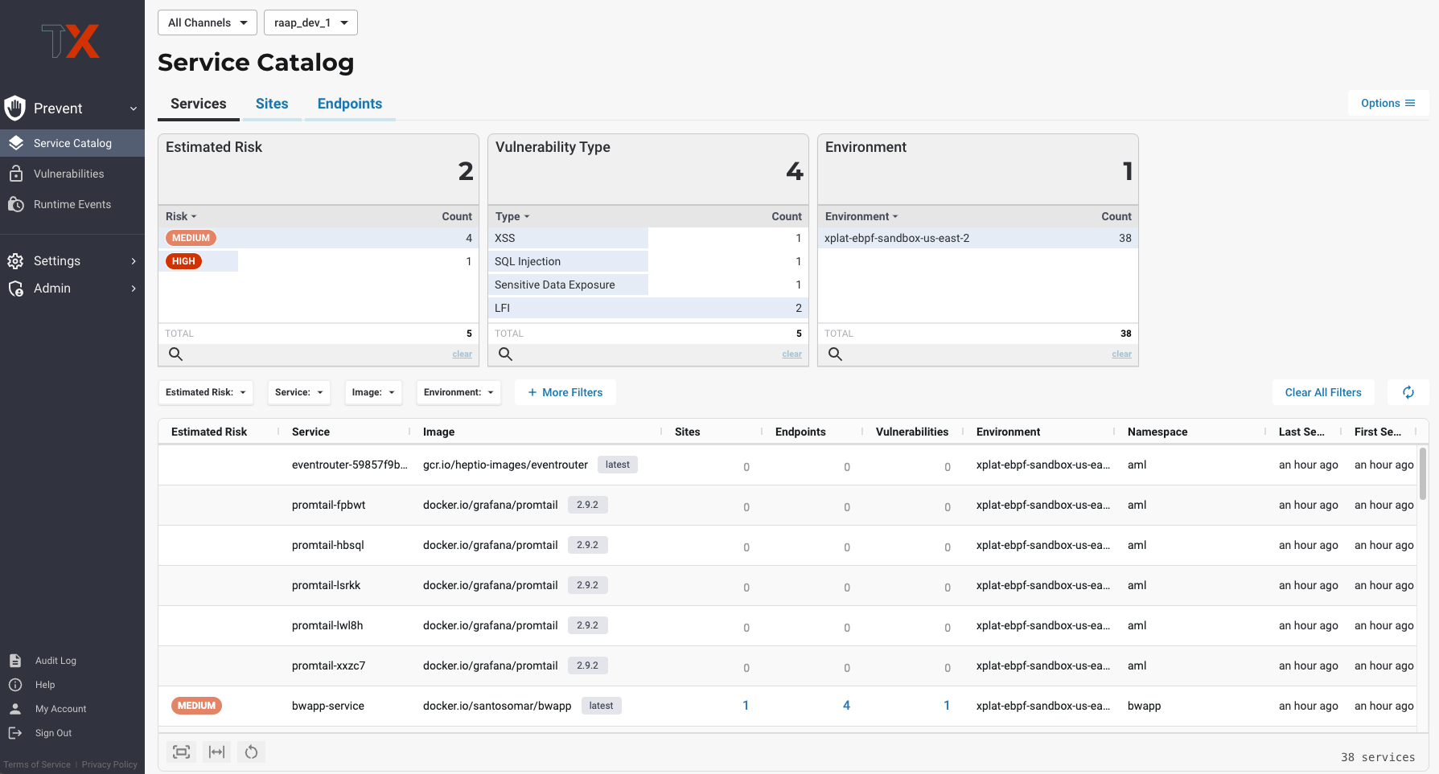
Task: Click search icon in Vulnerability Type panel
Action: pos(505,354)
